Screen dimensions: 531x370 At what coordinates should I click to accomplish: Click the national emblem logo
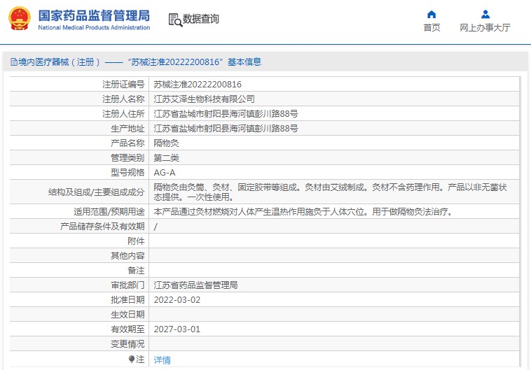point(20,18)
